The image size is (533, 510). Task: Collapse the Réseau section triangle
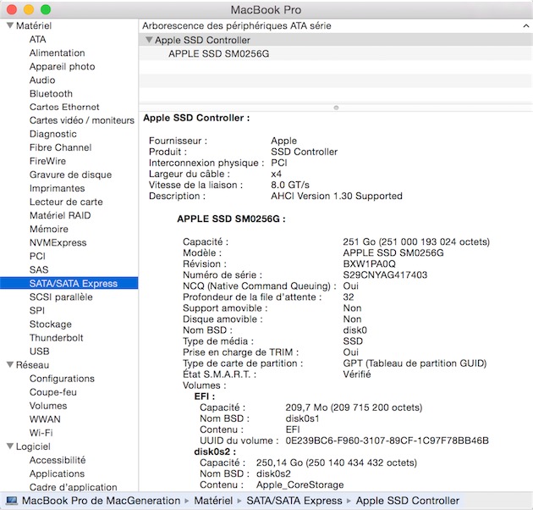pyautogui.click(x=9, y=365)
